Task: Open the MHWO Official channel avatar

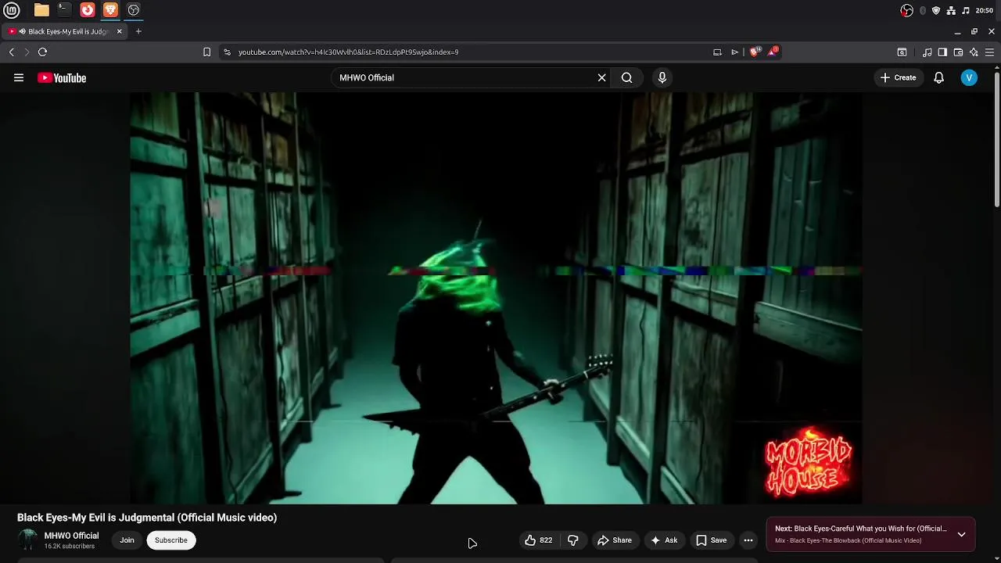Action: click(27, 540)
